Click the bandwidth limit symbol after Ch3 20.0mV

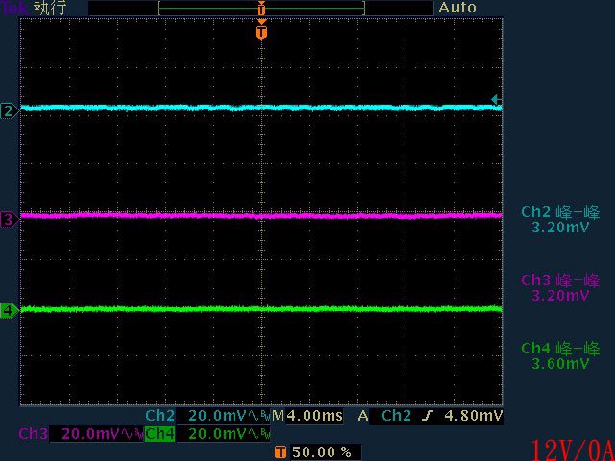coord(134,434)
